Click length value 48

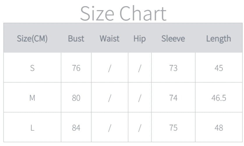pos(219,128)
